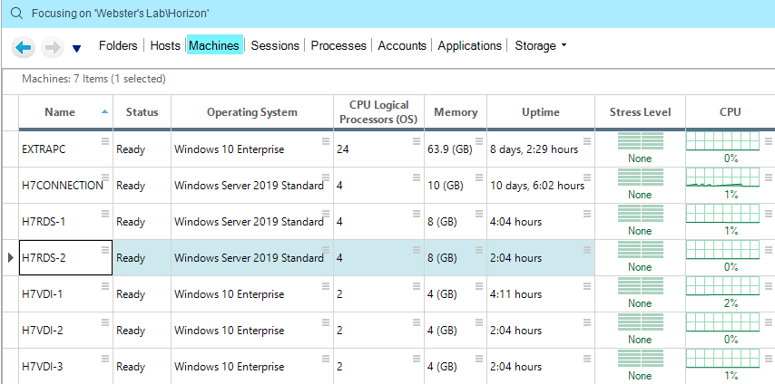Image resolution: width=775 pixels, height=384 pixels.
Task: Click the back navigation arrow icon
Action: tap(25, 47)
